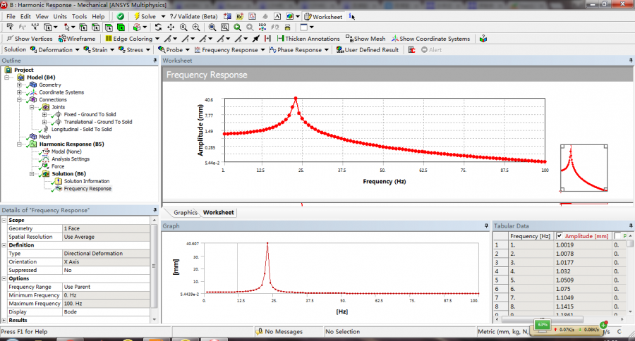The image size is (635, 341).
Task: Toggle the Amplitude column checkbox
Action: click(x=560, y=235)
